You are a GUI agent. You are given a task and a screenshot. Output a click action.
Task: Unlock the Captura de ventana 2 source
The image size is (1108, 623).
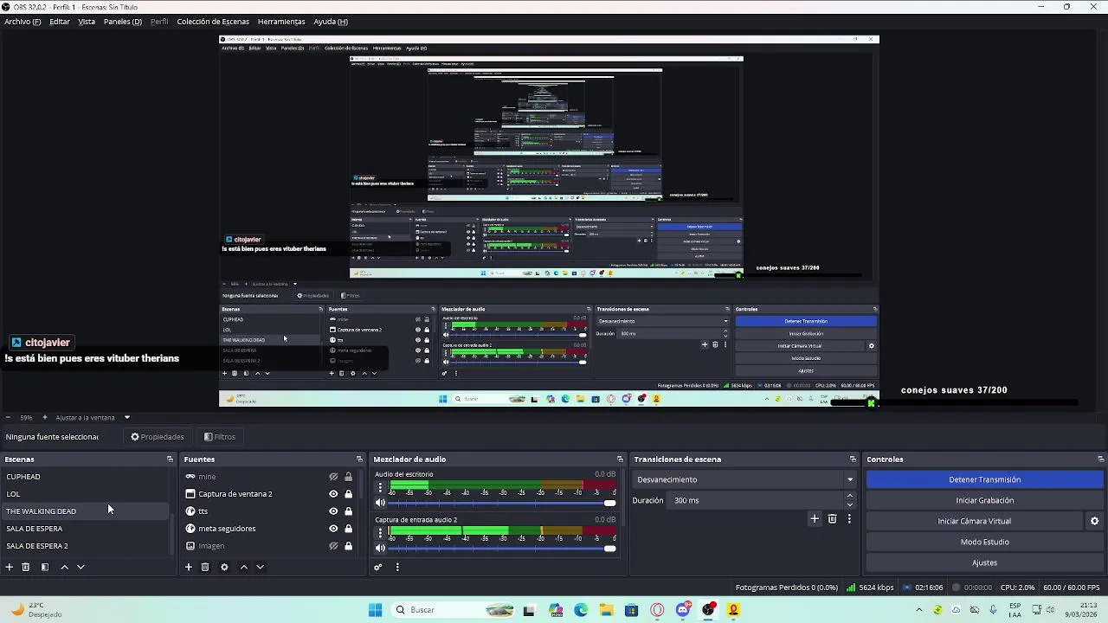348,494
